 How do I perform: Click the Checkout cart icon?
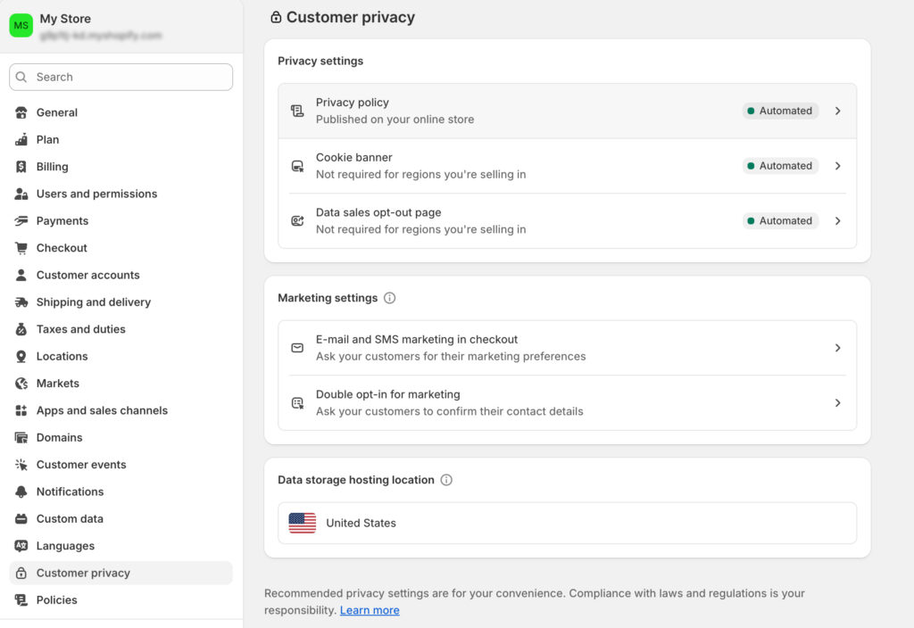[21, 248]
